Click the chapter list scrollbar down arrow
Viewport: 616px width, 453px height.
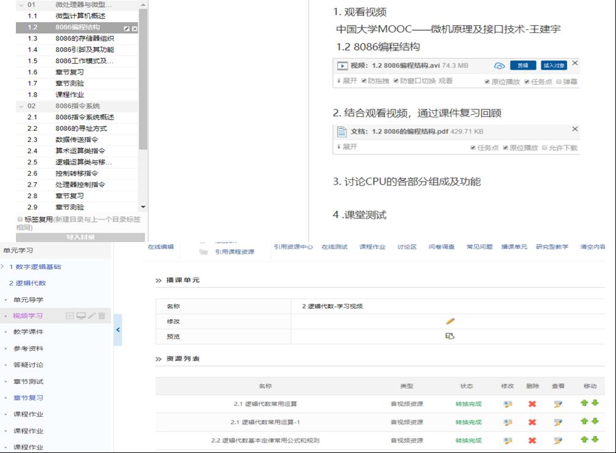[x=143, y=207]
